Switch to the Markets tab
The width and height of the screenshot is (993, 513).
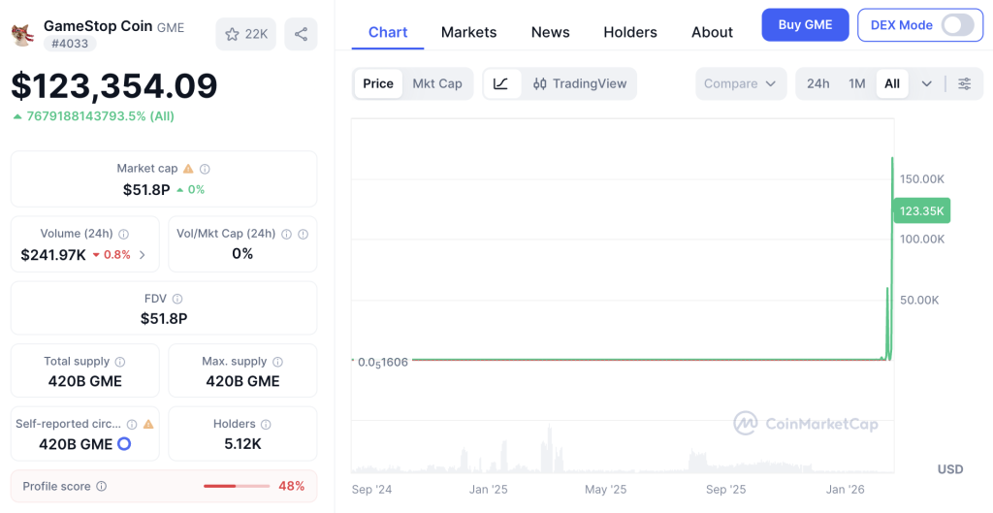click(468, 32)
